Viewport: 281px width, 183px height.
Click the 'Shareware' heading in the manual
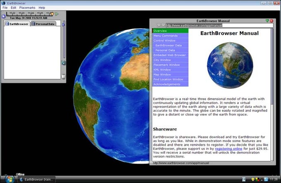(x=165, y=129)
